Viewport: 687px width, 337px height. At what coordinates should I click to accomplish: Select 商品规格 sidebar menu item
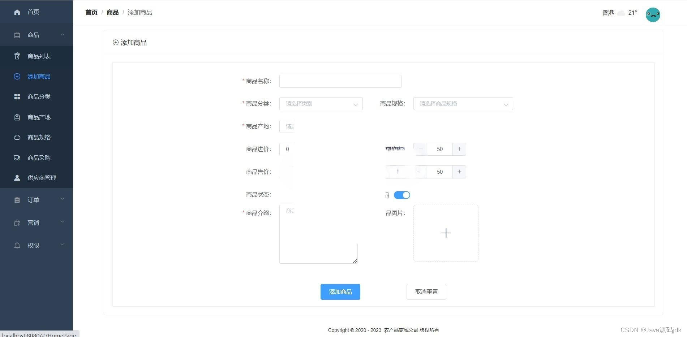click(x=37, y=137)
